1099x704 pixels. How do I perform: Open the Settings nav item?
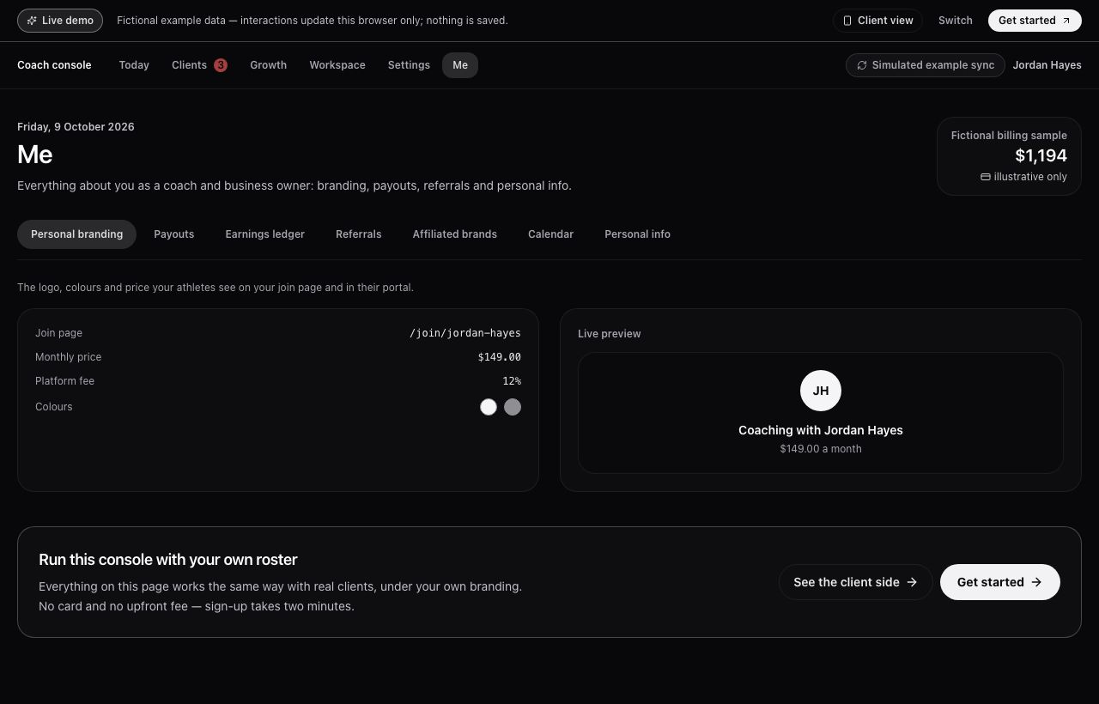(x=409, y=65)
